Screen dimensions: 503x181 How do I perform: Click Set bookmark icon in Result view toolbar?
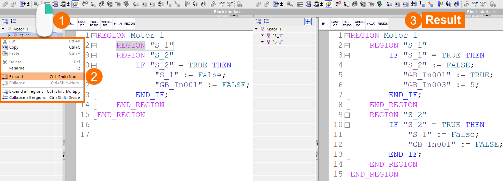coord(441,4)
